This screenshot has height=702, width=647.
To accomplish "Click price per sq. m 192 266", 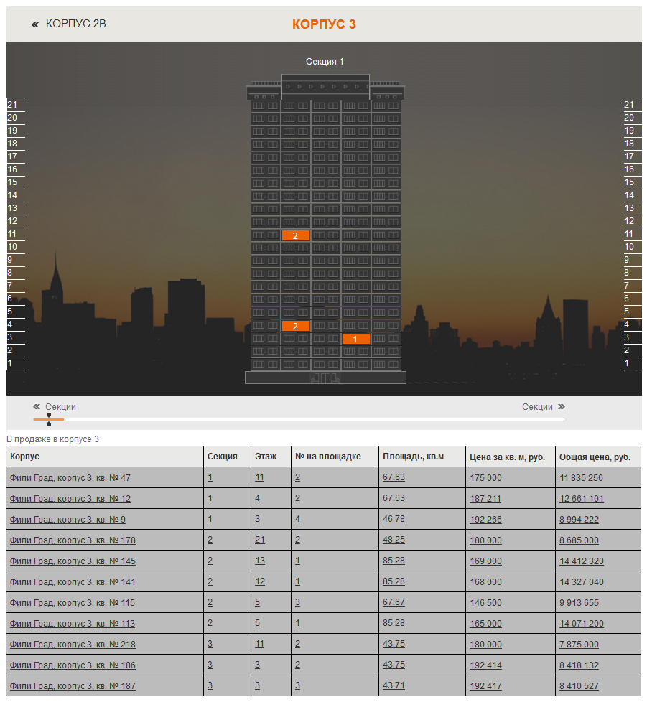I will [486, 520].
